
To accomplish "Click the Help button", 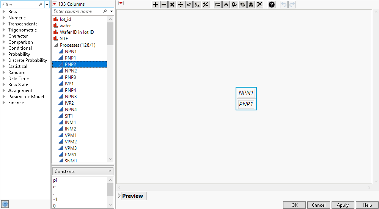I will point(367,205).
